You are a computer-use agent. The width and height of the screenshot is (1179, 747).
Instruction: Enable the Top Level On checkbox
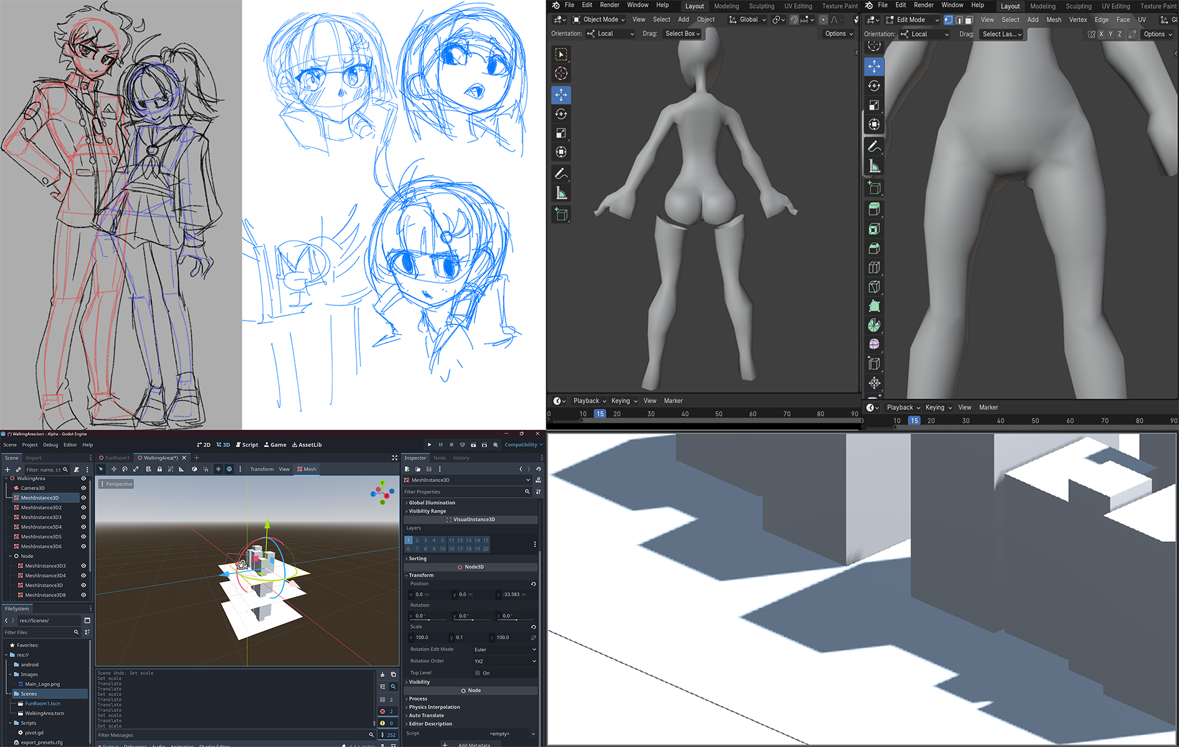[x=478, y=673]
